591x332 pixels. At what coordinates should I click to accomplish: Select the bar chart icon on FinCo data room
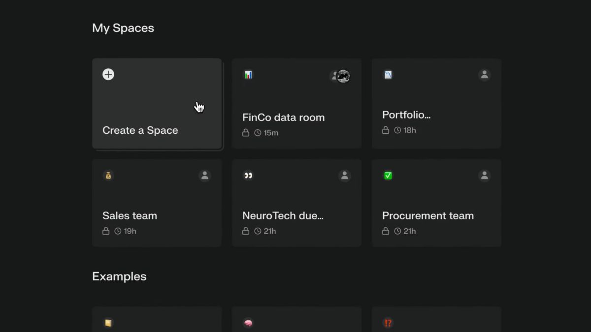(248, 74)
